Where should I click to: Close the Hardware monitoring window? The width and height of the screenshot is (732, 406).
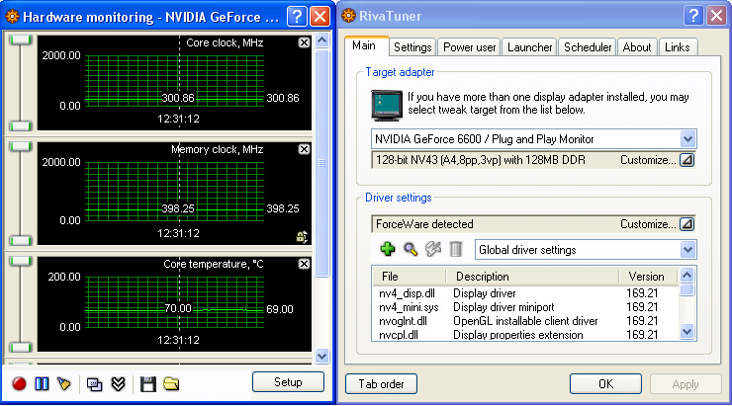point(320,17)
